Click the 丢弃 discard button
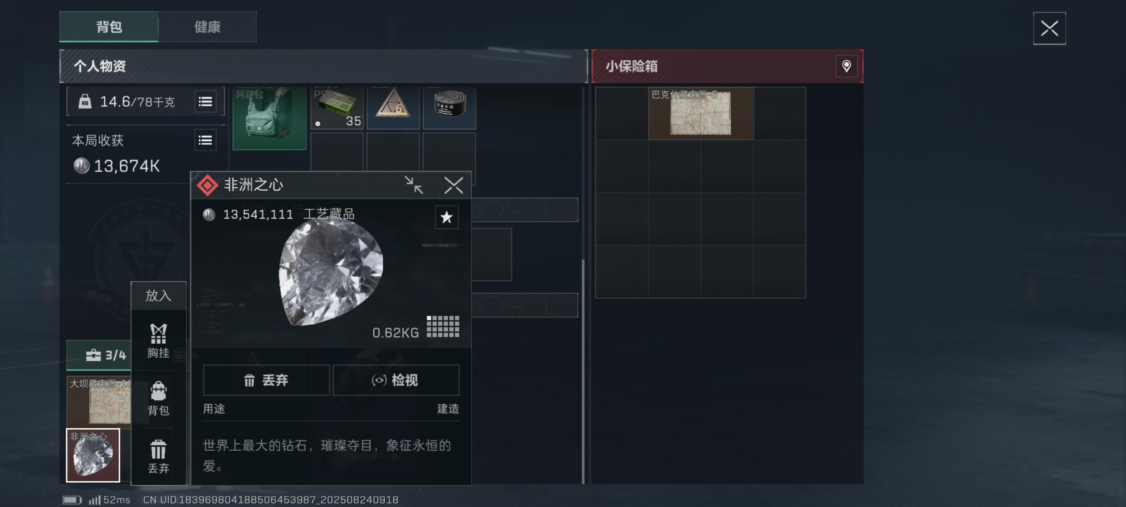Image resolution: width=1126 pixels, height=507 pixels. (x=266, y=380)
